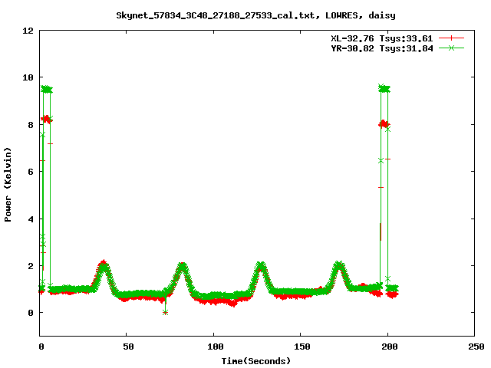Screen dimensions: 491x368
Task: Click the top of the first small peak
Action: click(104, 264)
